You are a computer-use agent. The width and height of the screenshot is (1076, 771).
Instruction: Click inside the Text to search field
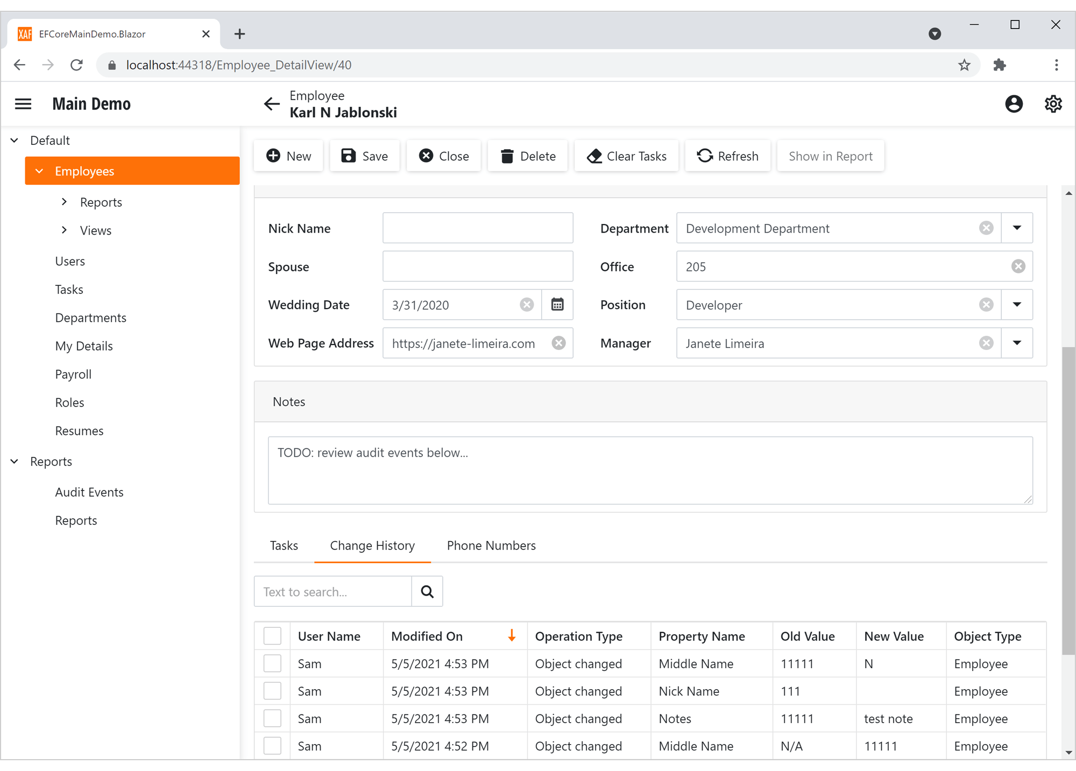(332, 591)
